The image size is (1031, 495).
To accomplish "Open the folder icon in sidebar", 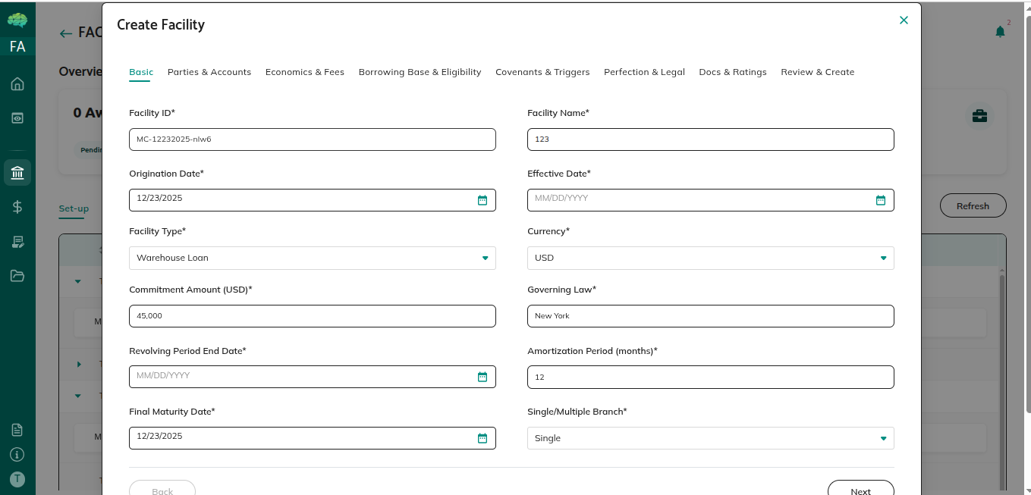I will pyautogui.click(x=17, y=276).
